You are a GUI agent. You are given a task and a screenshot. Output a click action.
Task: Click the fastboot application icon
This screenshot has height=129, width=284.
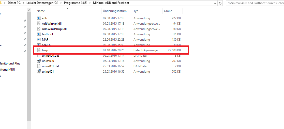point(39,34)
